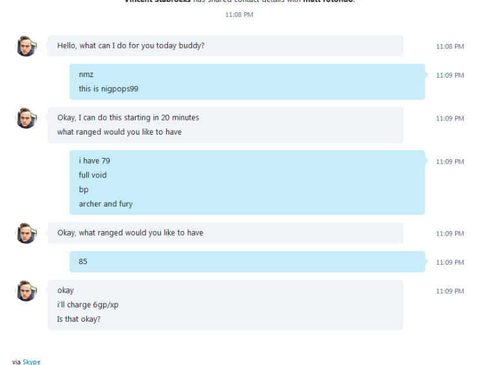Click the 'this is nigpops99' message bubble
Screen dimensions: 481x365
[247, 82]
